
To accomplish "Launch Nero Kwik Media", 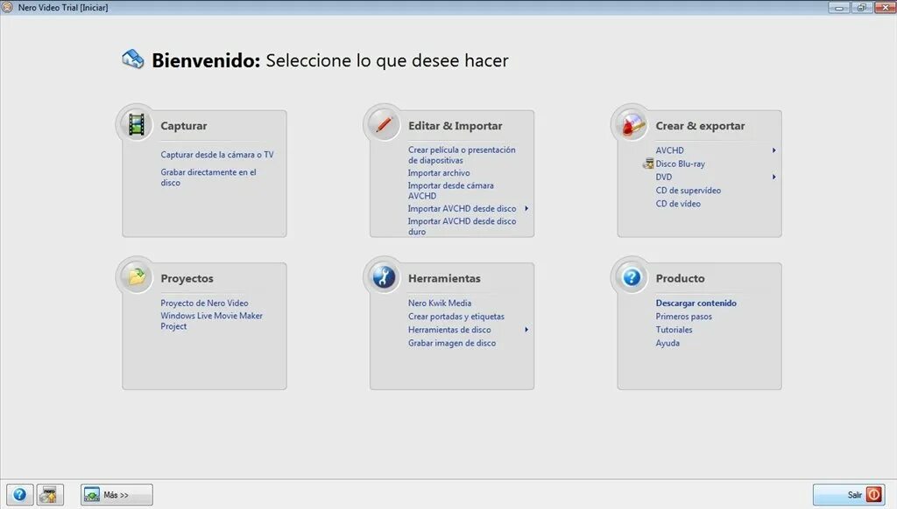I will click(x=440, y=303).
